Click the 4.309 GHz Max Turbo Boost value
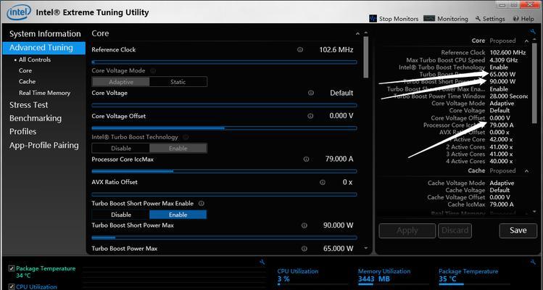 pos(502,60)
